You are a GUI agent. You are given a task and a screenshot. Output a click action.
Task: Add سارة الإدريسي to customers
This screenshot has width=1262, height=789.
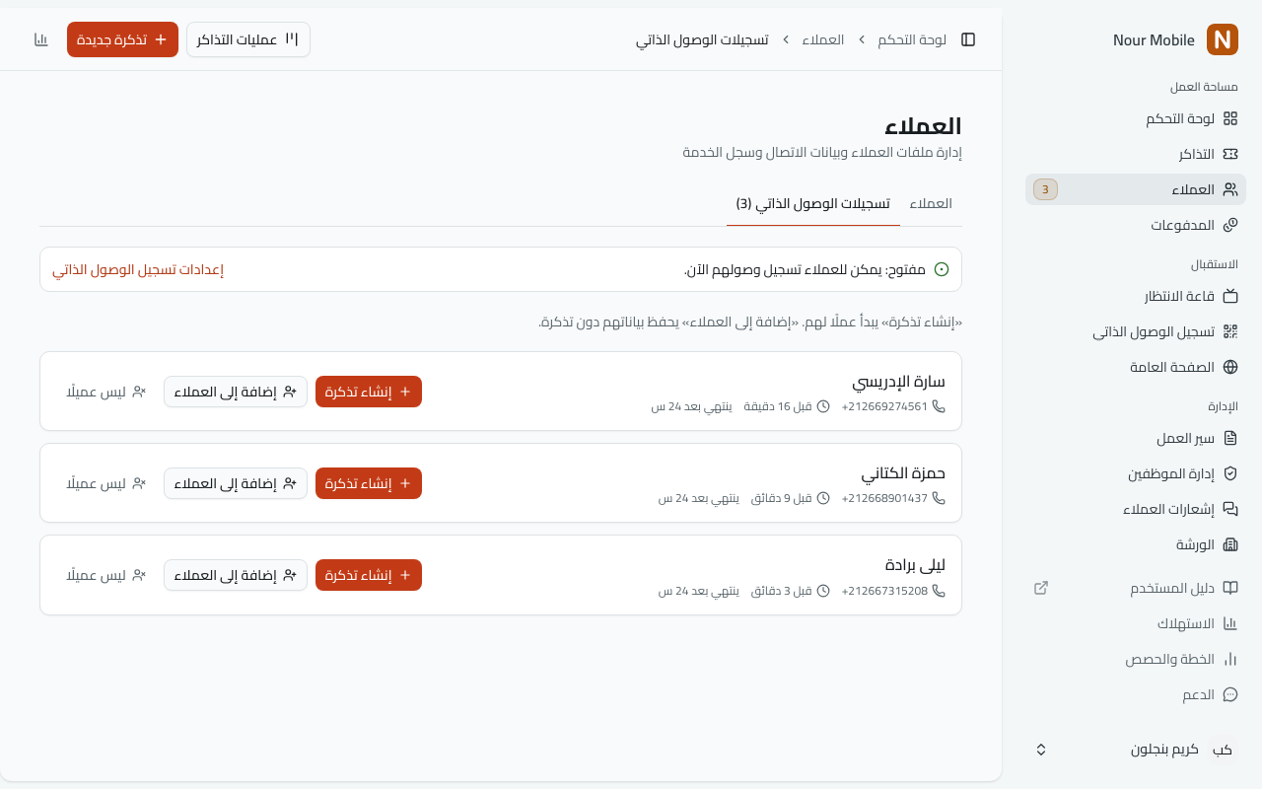[236, 392]
